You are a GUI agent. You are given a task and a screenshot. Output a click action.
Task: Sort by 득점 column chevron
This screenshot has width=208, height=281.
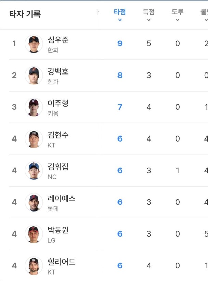149,20
